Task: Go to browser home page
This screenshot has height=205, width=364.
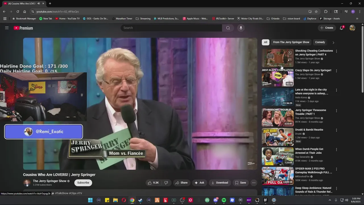Action: tap(24, 12)
